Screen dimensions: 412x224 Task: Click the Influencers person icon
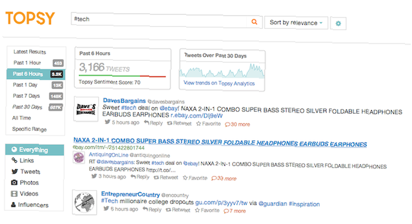click(14, 205)
